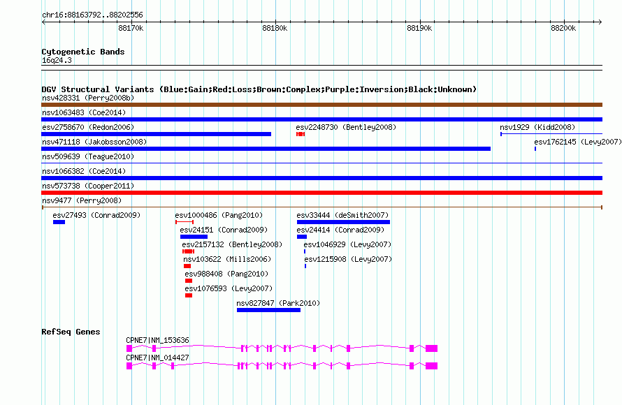Viewport: 622px width, 405px height.
Task: Click the 16q24.3 band label
Action: pyautogui.click(x=57, y=60)
